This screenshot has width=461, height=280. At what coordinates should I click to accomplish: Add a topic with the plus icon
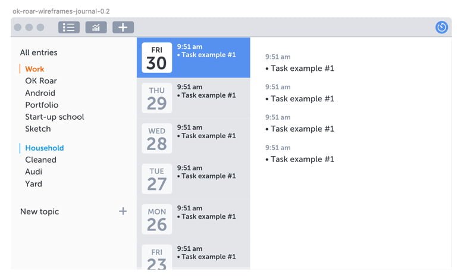tap(123, 211)
